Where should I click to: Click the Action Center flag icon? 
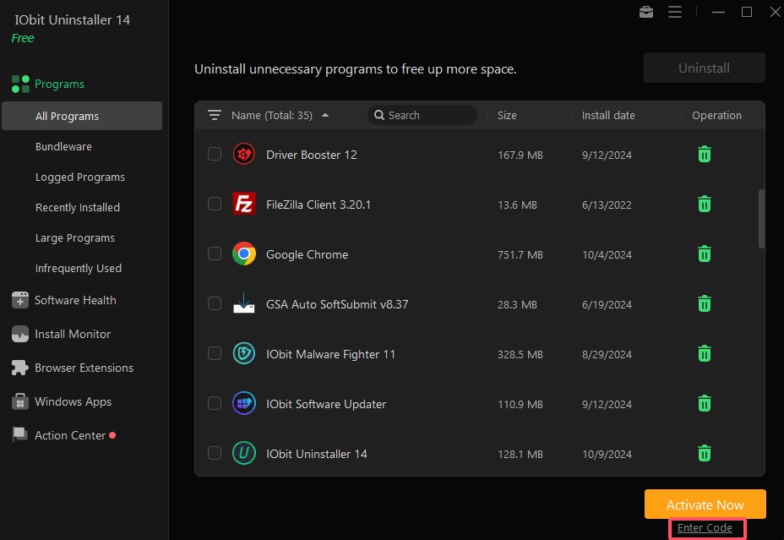[x=20, y=435]
